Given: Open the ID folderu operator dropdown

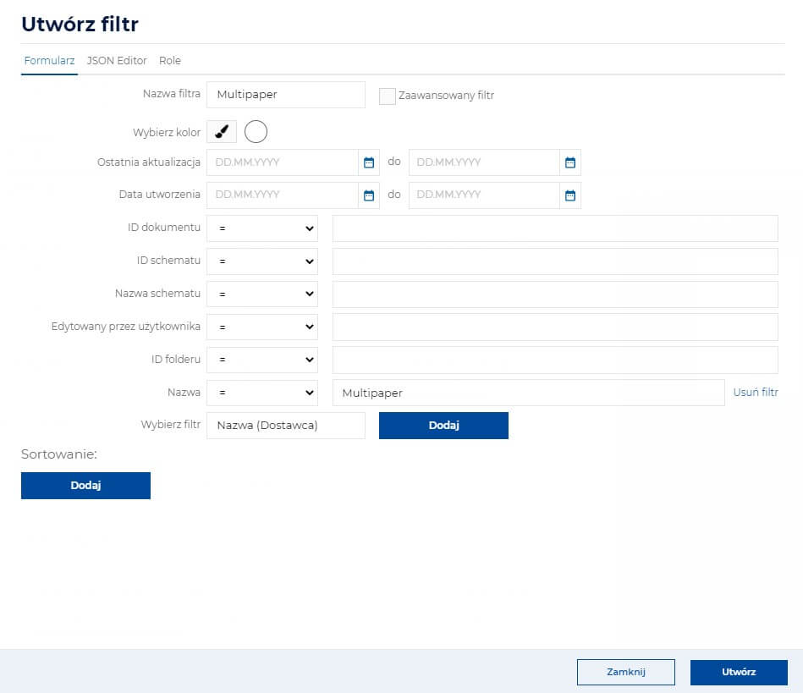Looking at the screenshot, I should [262, 360].
